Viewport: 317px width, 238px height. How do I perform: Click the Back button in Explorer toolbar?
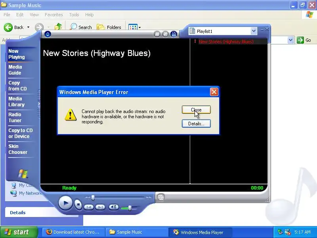click(x=13, y=27)
